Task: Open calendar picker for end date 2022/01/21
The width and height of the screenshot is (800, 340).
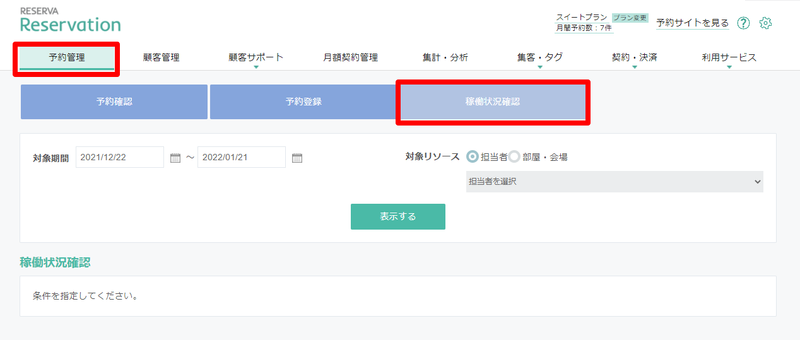Action: 297,158
